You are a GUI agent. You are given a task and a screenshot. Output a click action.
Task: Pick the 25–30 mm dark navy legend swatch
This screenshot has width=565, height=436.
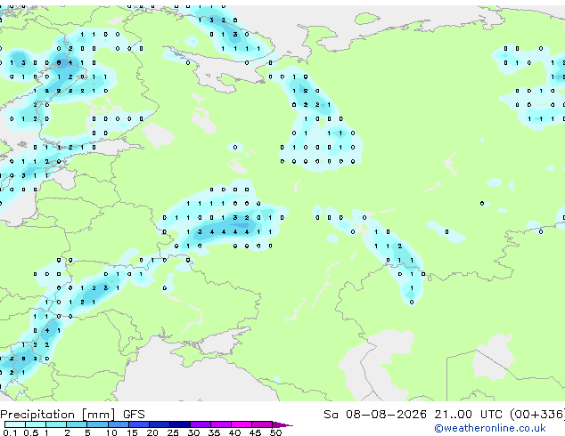[180, 424]
